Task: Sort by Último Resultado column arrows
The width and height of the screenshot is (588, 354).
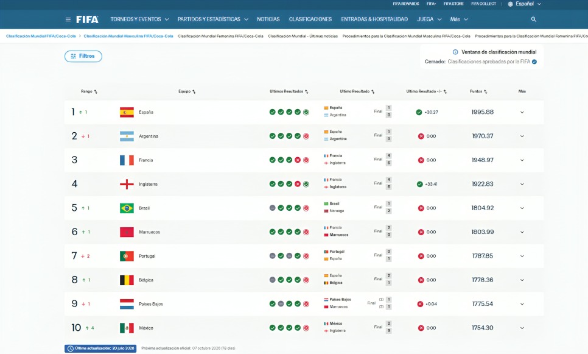Action: click(x=373, y=91)
